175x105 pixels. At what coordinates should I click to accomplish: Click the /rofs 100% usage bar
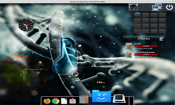point(146,46)
